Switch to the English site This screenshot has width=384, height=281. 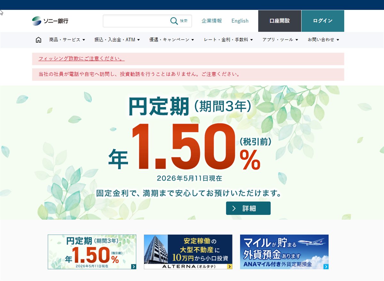point(240,21)
